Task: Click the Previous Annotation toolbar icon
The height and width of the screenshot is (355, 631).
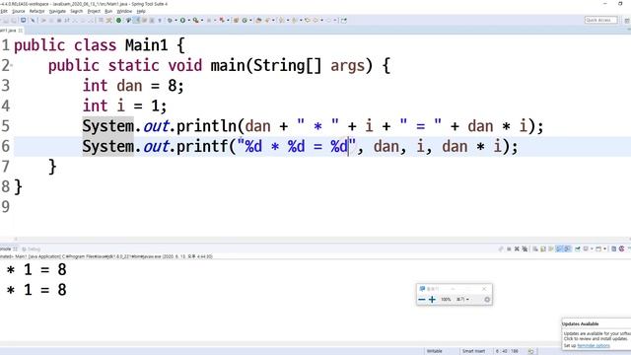Action: (294, 20)
